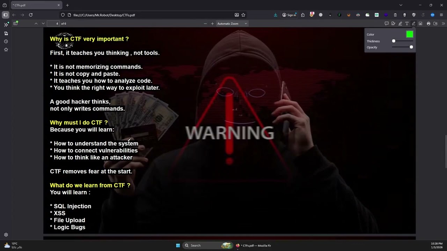The width and height of the screenshot is (447, 251).
Task: Open the Windows Start menu
Action: [178, 245]
